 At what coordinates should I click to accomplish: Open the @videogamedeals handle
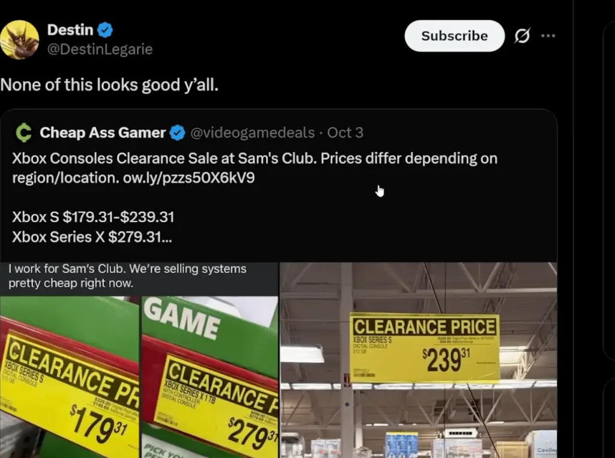pos(253,133)
